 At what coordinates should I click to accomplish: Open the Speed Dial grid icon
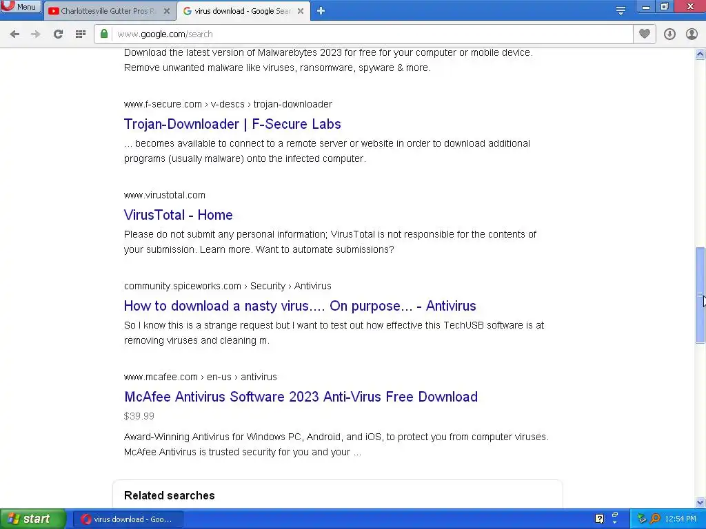click(81, 34)
